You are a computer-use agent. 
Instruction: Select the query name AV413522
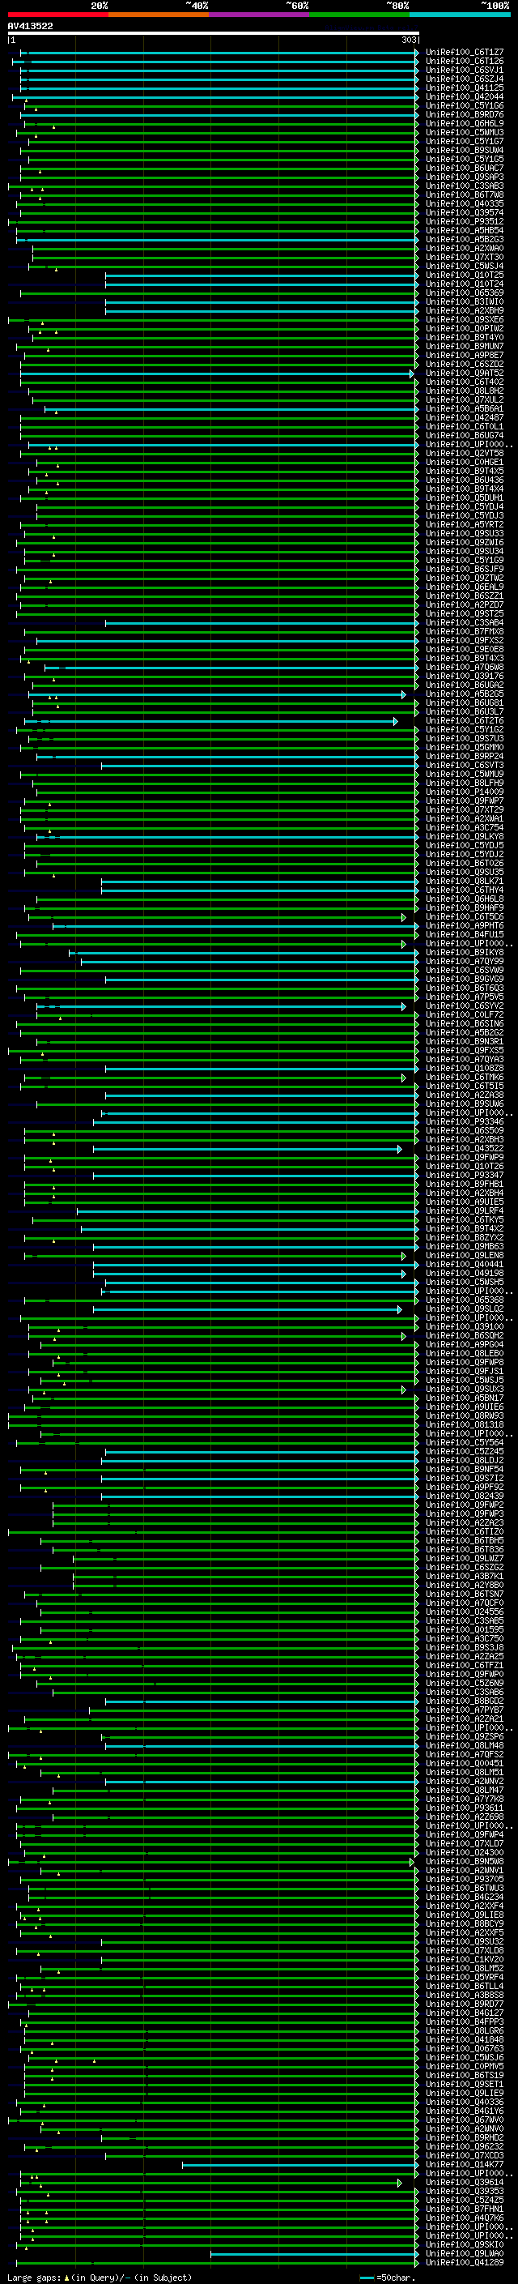pos(30,26)
